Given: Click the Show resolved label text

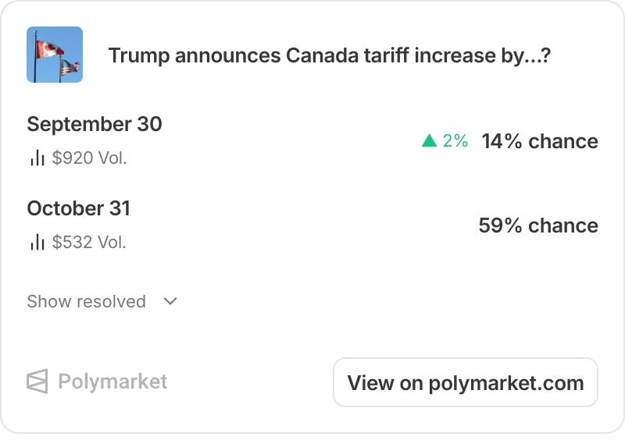Looking at the screenshot, I should pos(86,301).
